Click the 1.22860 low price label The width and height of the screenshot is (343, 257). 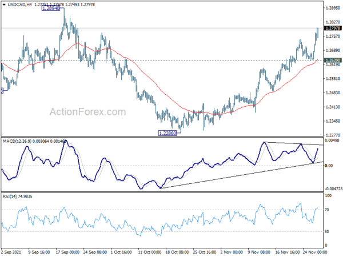pos(167,133)
